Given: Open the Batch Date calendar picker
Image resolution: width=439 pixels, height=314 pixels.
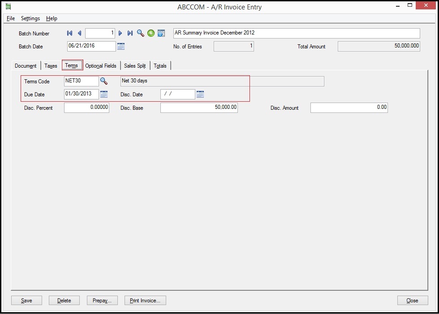Looking at the screenshot, I should 121,46.
